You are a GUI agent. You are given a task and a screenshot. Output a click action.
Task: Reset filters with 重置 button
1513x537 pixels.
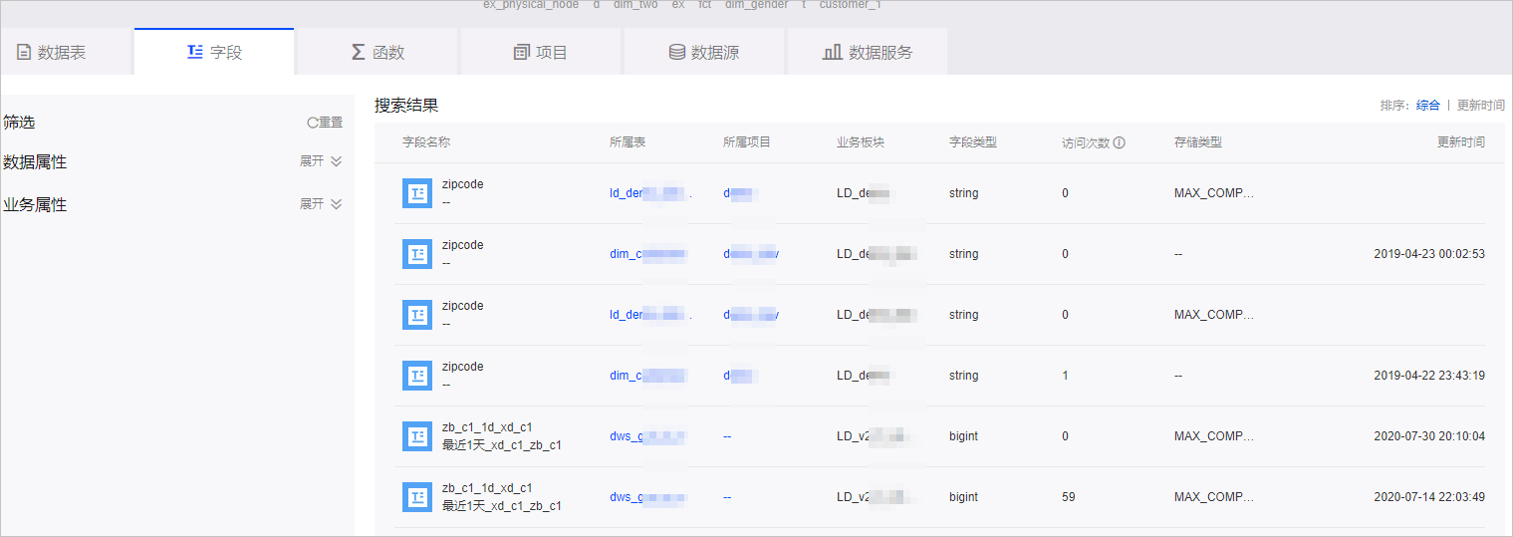[325, 123]
